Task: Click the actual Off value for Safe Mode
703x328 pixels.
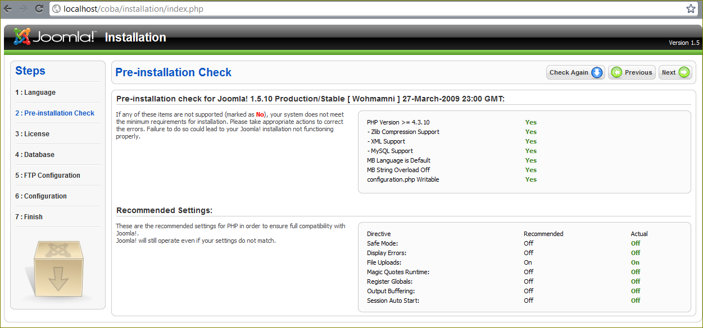Action: point(636,243)
